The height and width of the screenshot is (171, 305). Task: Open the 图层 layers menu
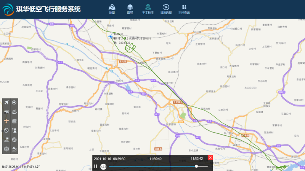point(130,9)
